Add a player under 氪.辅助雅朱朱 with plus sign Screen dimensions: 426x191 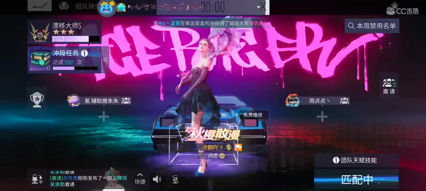click(x=104, y=117)
